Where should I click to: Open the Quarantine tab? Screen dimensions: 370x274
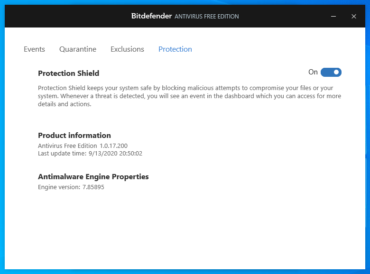78,49
